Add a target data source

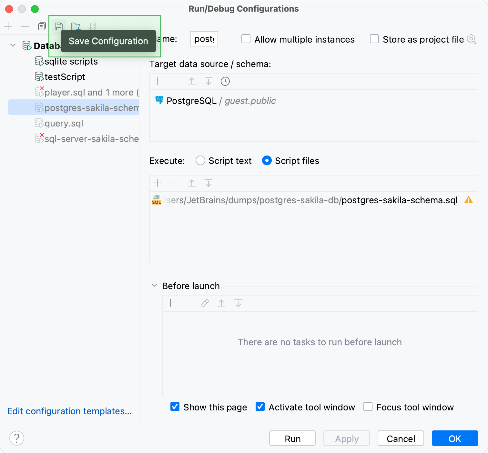158,81
